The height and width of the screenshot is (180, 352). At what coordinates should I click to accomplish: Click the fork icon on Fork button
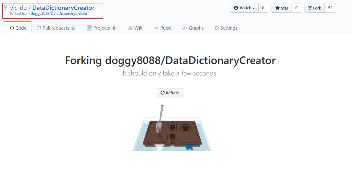(x=310, y=8)
